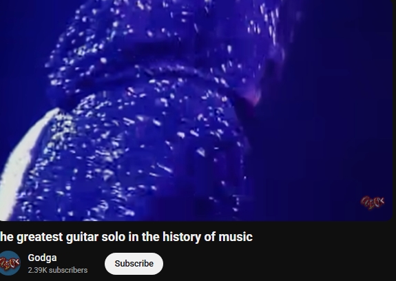
Task: Click the video title about the greatest guitar solo
Action: coord(126,237)
